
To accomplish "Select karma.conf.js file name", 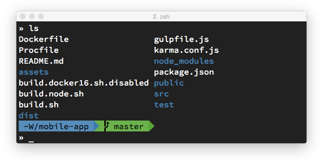I will [186, 50].
